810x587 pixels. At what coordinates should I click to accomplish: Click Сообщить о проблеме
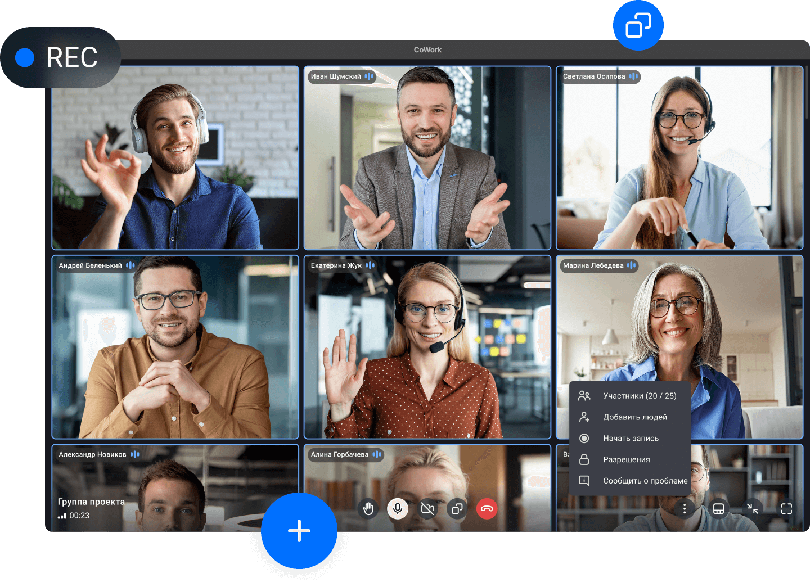(x=645, y=481)
